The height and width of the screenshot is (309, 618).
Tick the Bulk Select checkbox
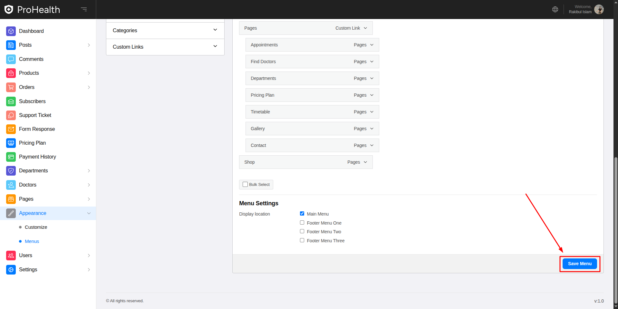(245, 185)
